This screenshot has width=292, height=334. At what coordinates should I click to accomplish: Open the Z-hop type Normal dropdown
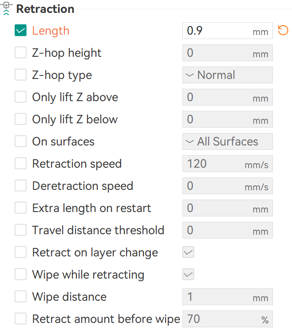[227, 75]
